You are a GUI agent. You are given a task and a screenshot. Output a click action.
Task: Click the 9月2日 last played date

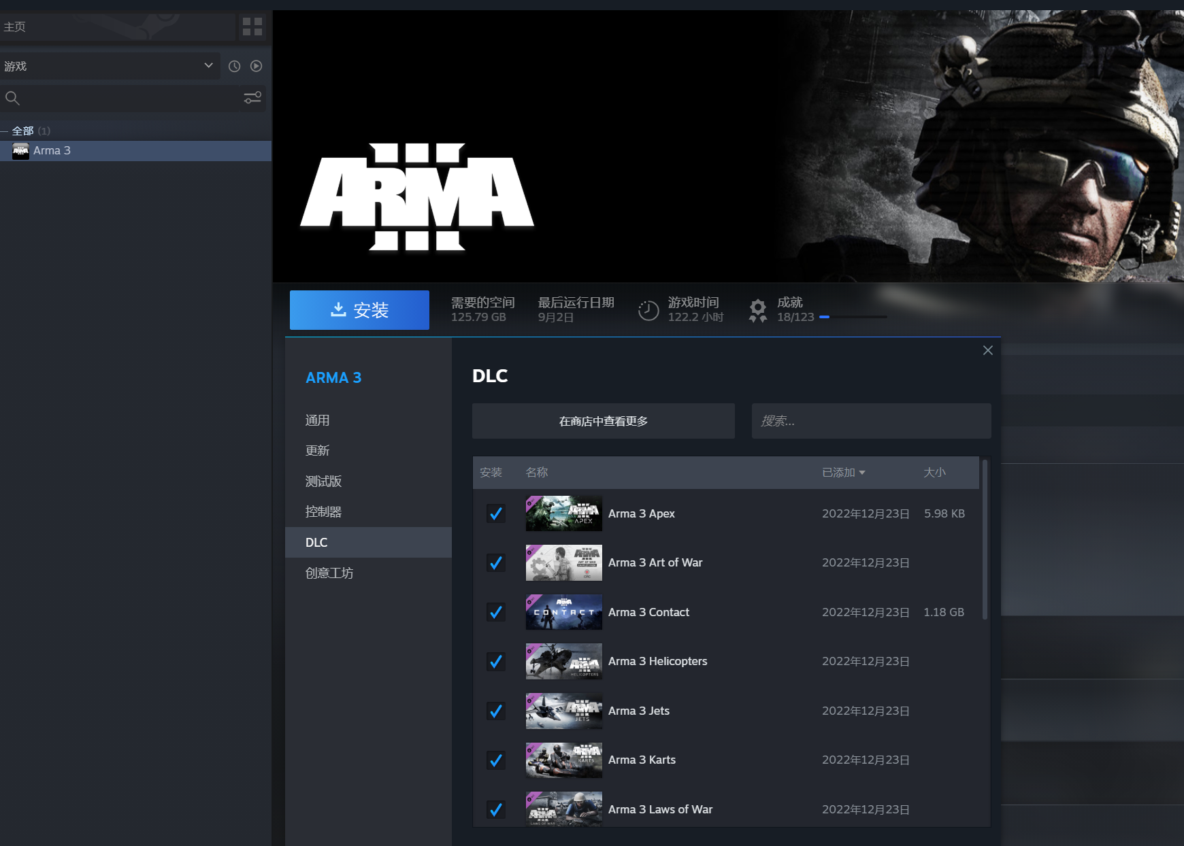[x=556, y=317]
